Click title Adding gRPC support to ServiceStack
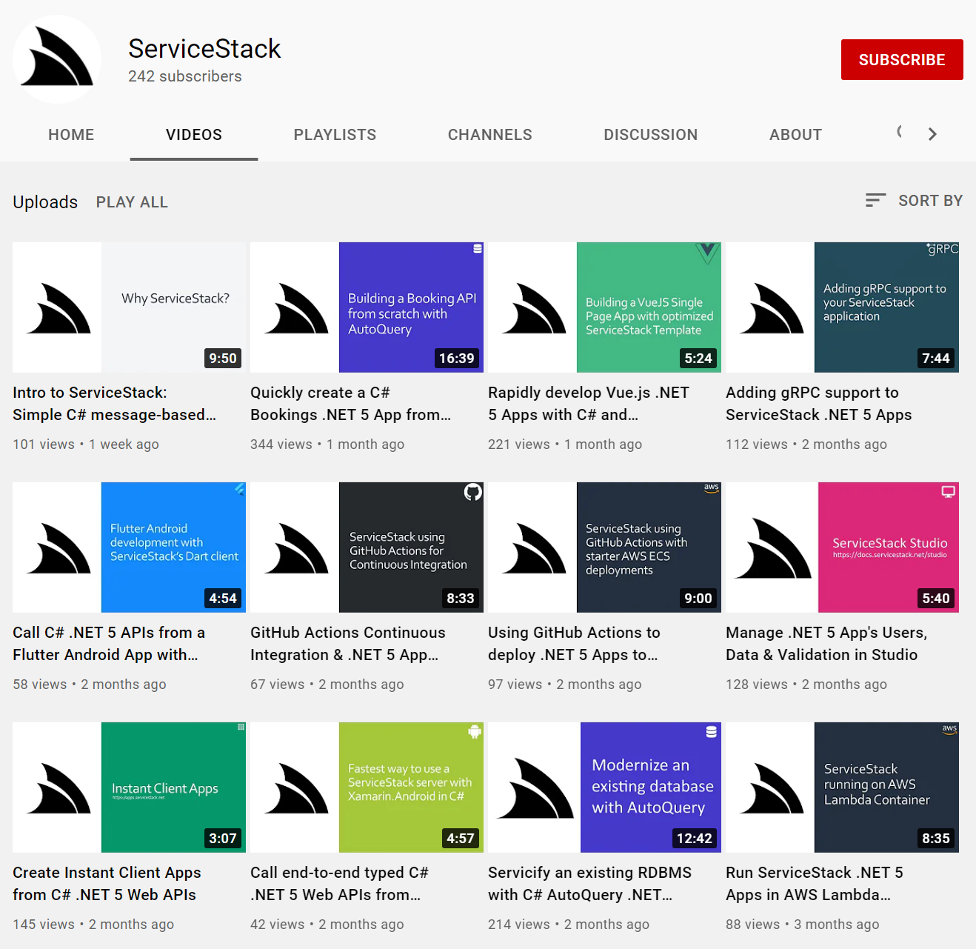Screen dimensions: 976x949 (819, 404)
